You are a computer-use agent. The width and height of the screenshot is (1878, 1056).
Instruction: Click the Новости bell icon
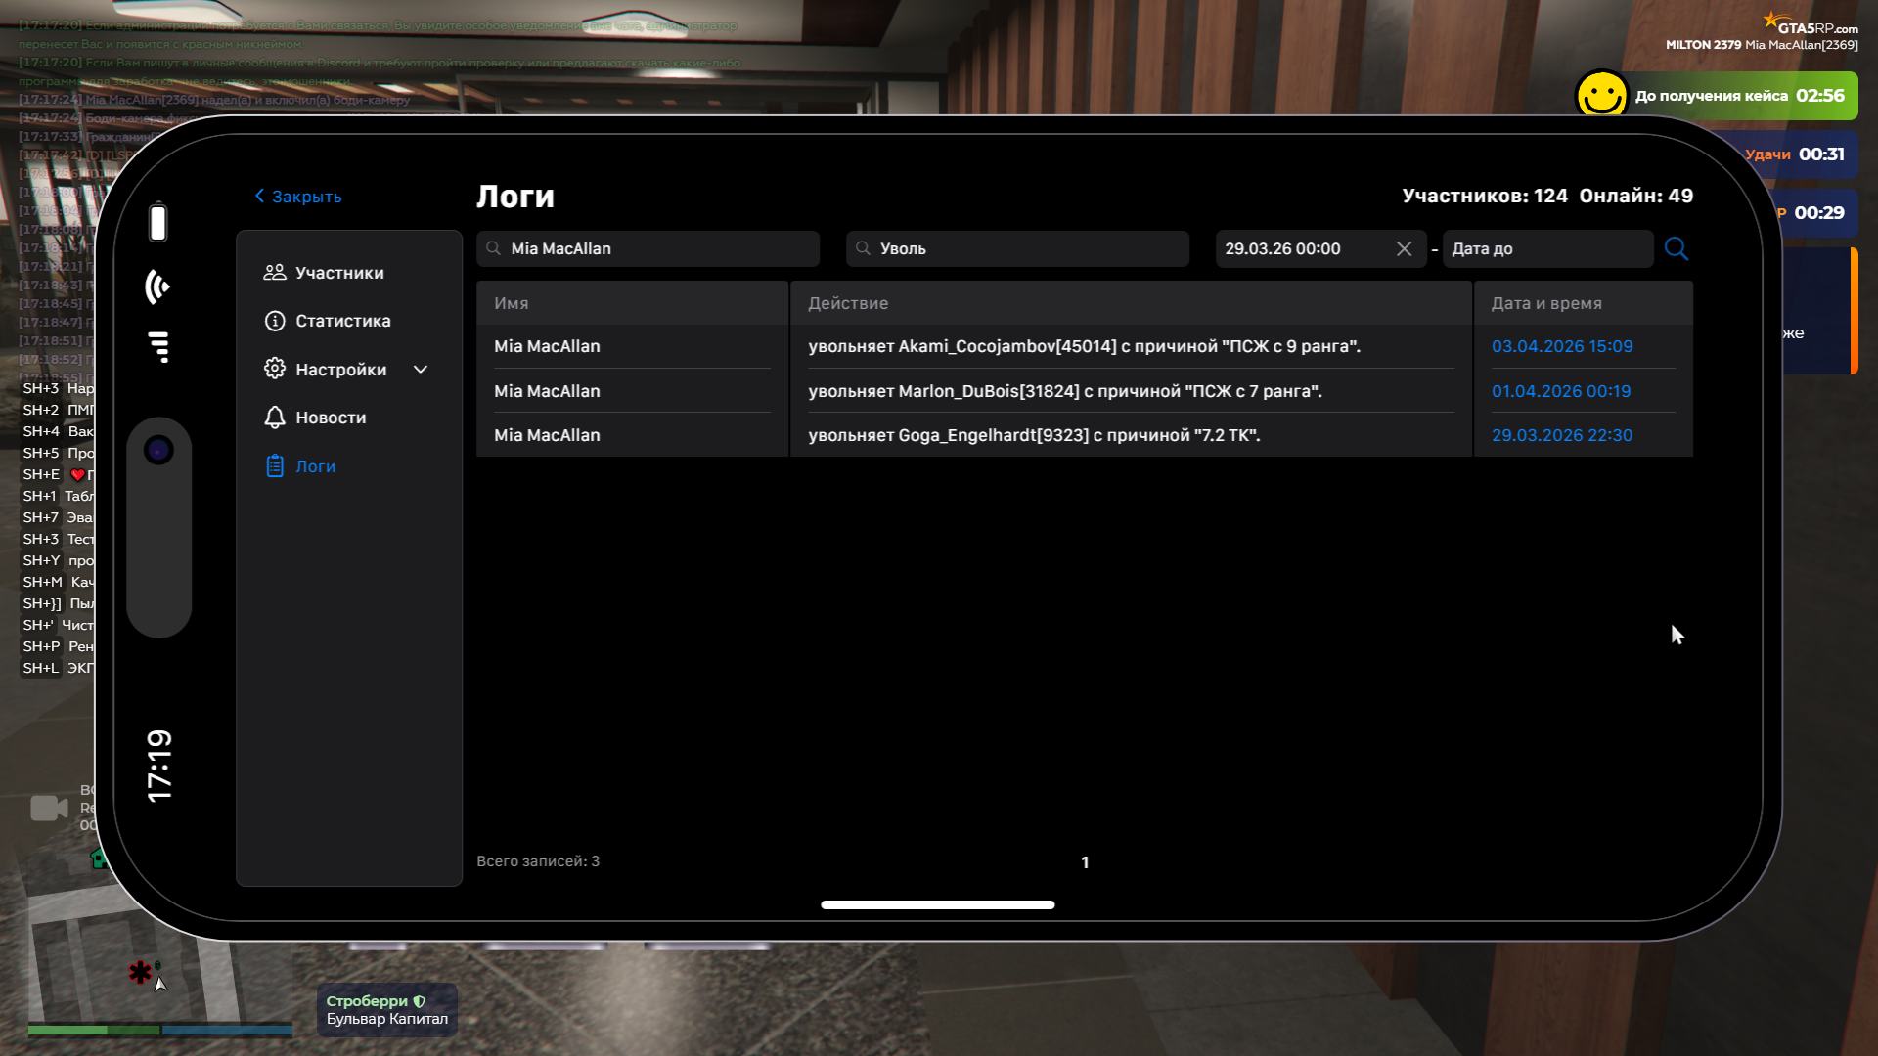click(x=275, y=418)
